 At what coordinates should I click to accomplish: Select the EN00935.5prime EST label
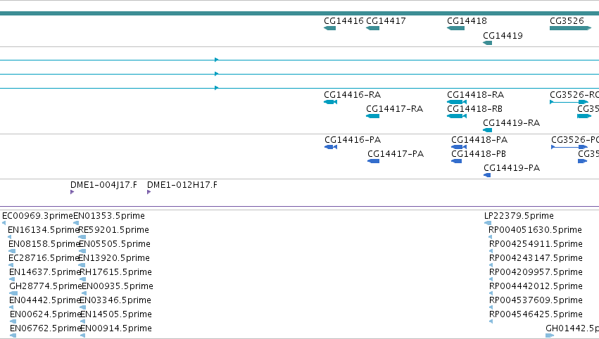click(x=118, y=286)
